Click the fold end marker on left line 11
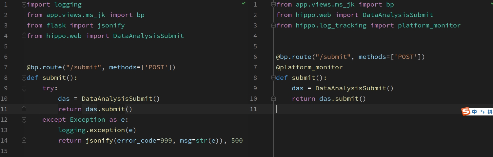The width and height of the screenshot is (493, 157). click(x=24, y=109)
